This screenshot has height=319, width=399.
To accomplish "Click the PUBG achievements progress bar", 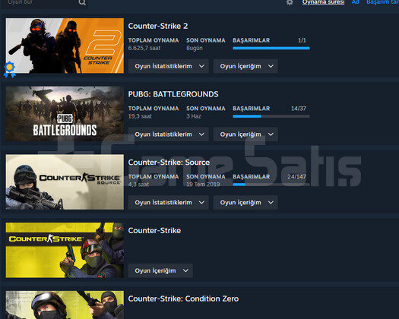I will (x=271, y=116).
